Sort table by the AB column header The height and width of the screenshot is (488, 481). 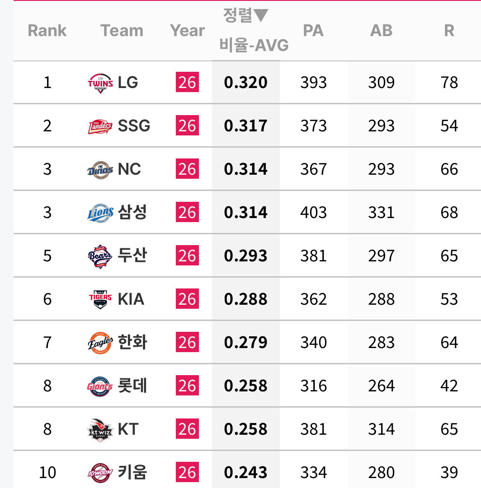point(381,31)
